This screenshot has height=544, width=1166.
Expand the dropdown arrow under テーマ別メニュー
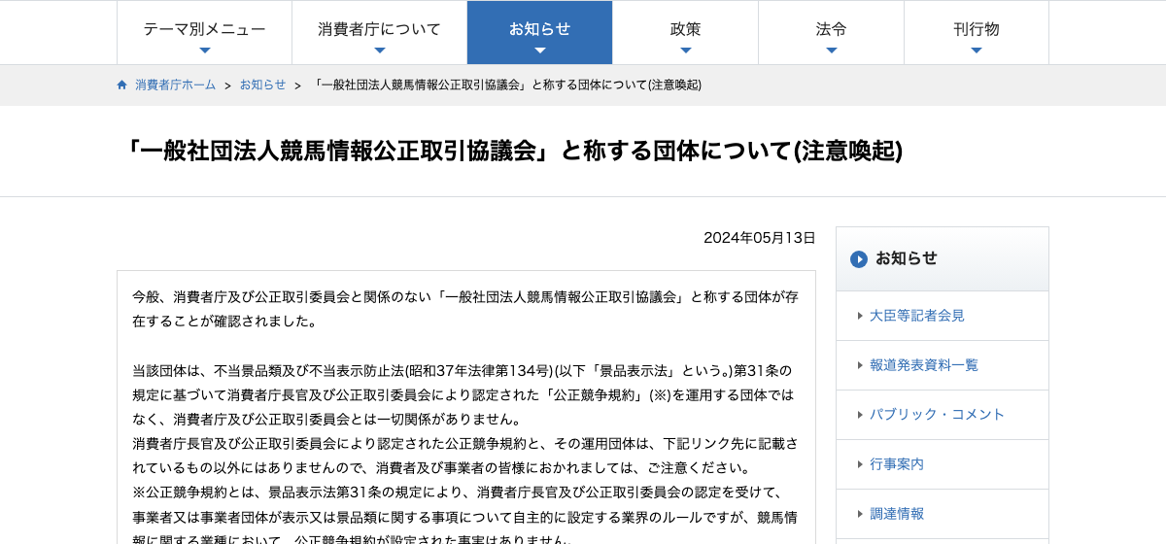tap(204, 51)
